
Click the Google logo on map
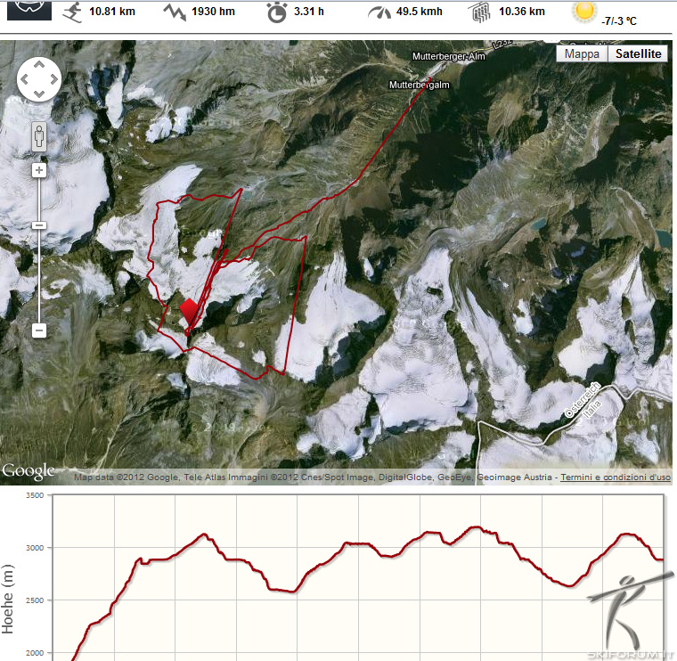click(29, 470)
